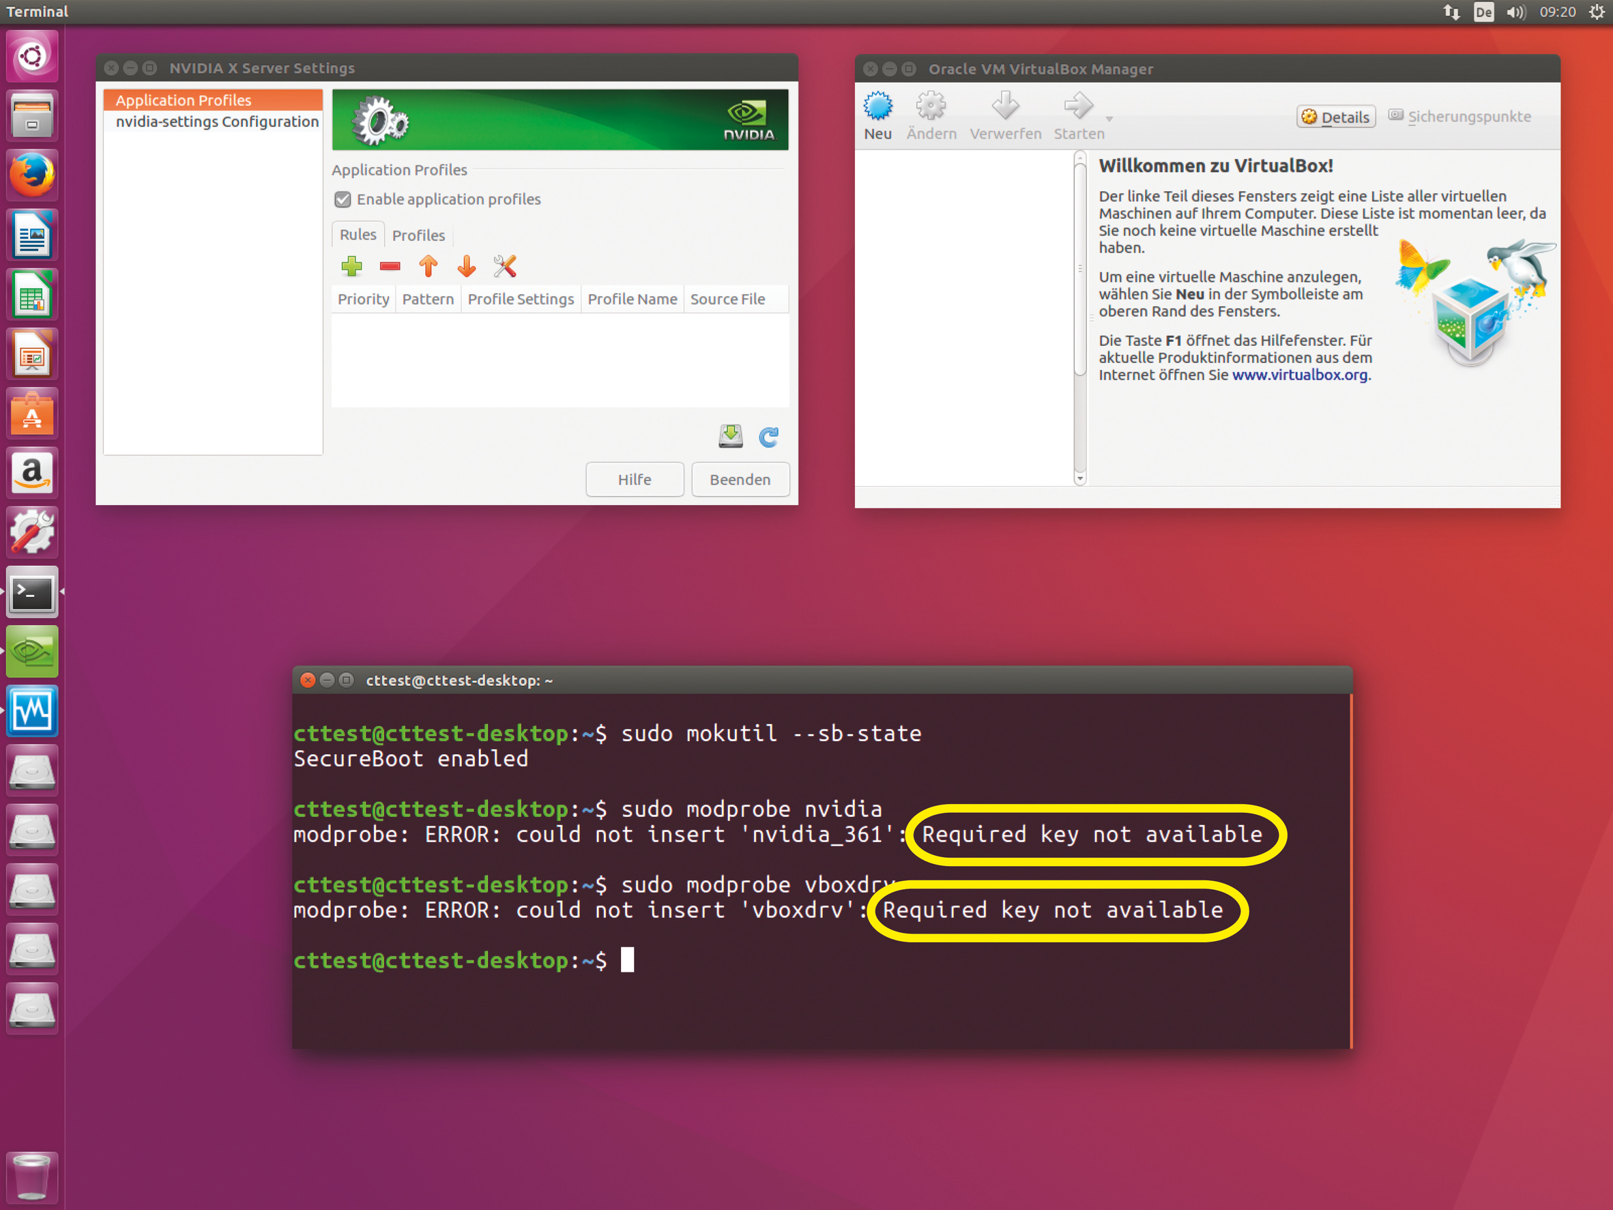Expand the dropdown arrow beside Starten
The image size is (1613, 1210).
1109,119
